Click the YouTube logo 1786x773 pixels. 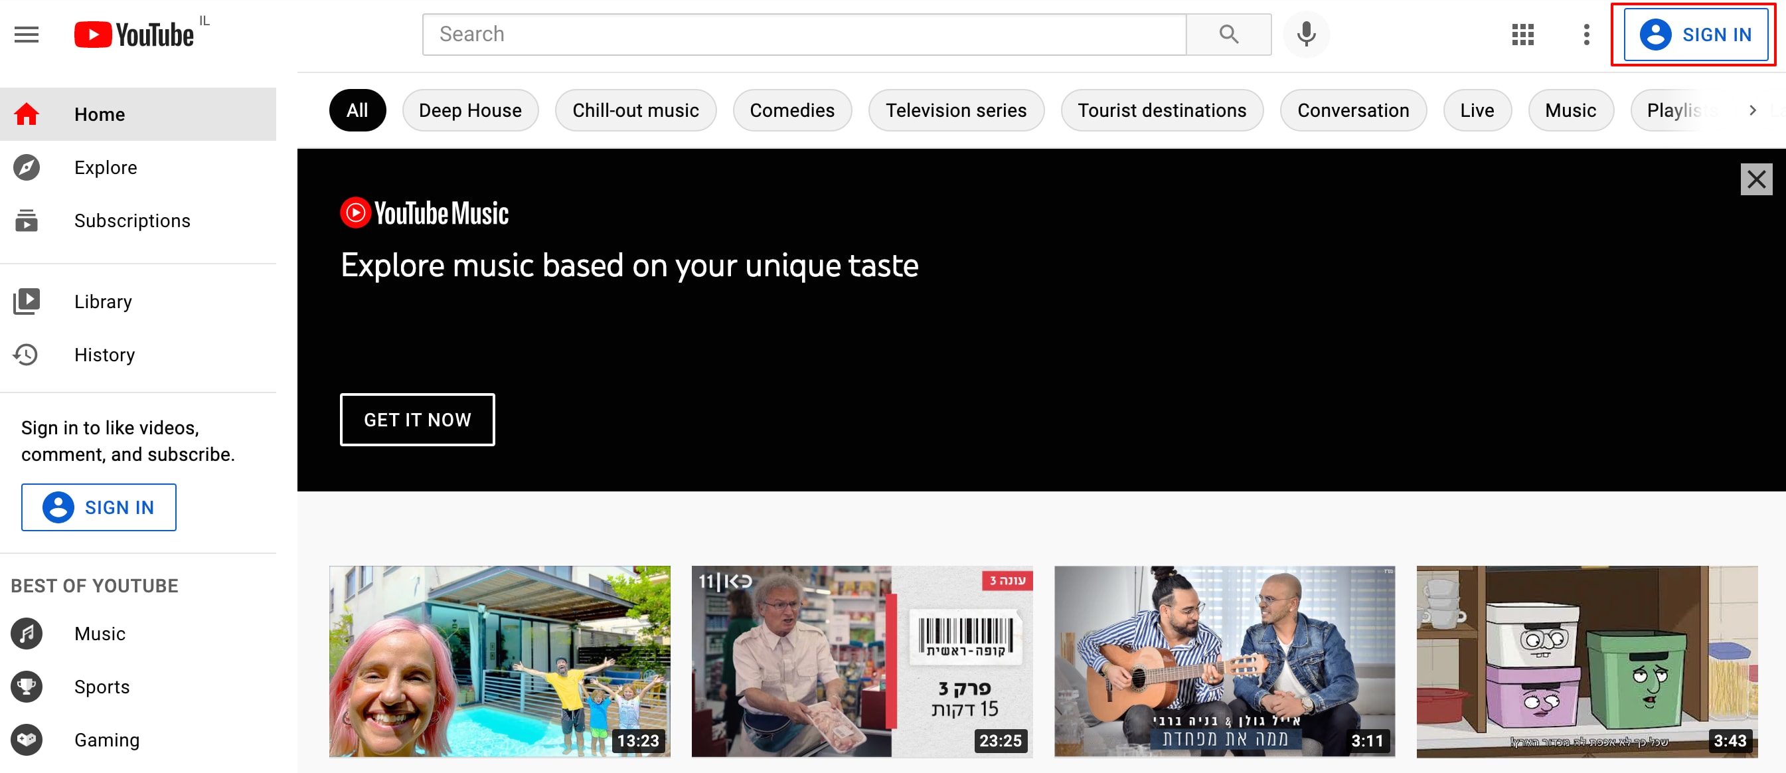[x=134, y=35]
